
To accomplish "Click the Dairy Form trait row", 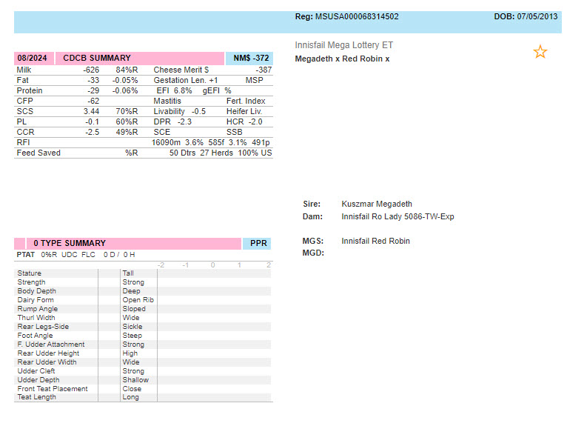I will 142,300.
